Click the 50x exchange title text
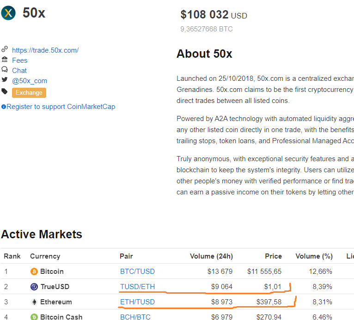The width and height of the screenshot is (354, 320). pyautogui.click(x=34, y=13)
